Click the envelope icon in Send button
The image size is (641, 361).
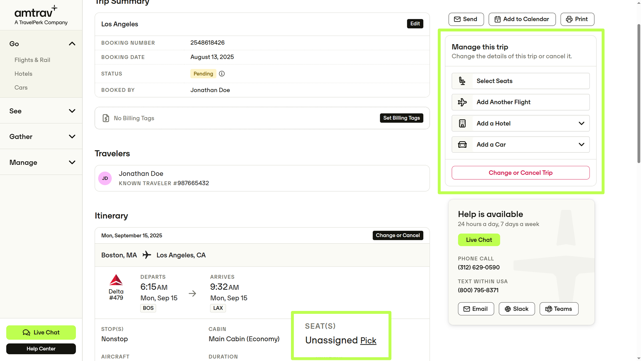click(x=457, y=19)
